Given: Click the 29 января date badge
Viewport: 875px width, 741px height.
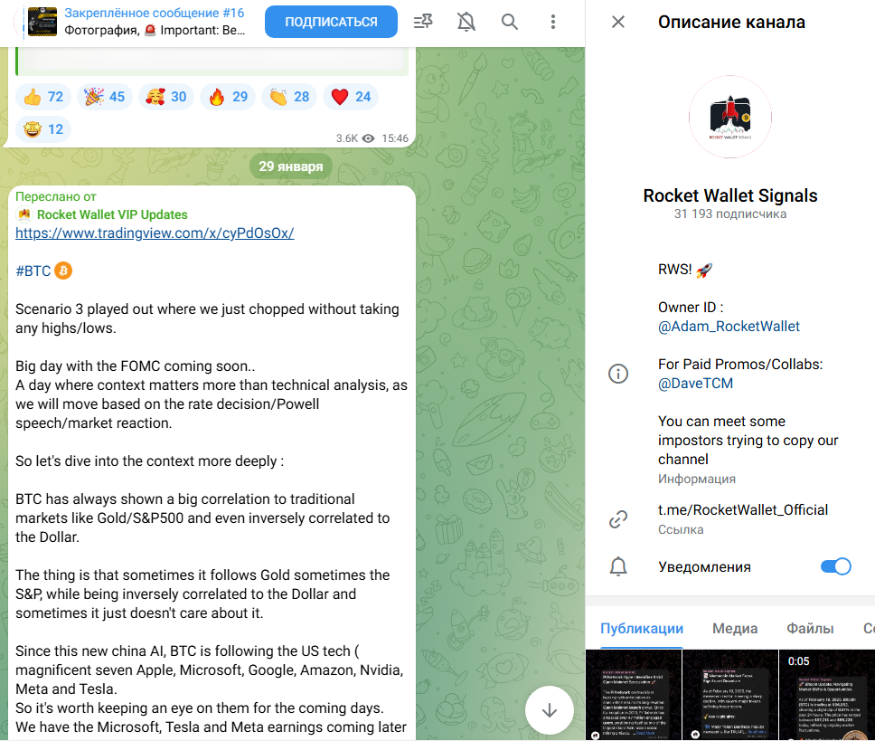Looking at the screenshot, I should (x=291, y=166).
